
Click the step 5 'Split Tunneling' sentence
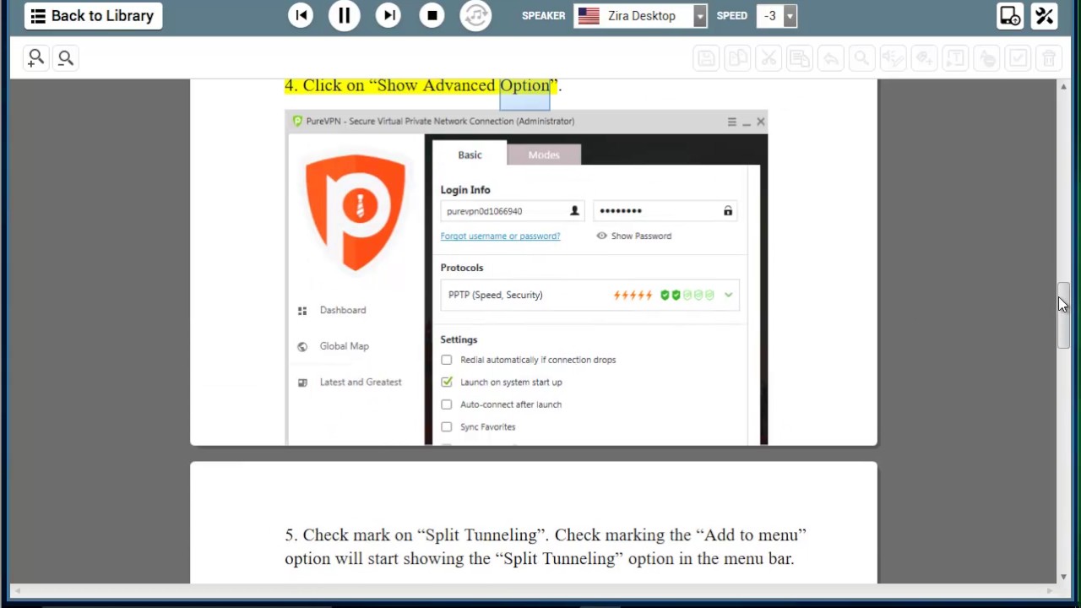pos(546,546)
